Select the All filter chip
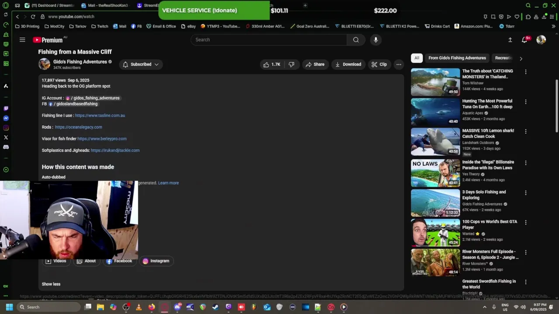Screen dimensions: 559x314 (417, 58)
